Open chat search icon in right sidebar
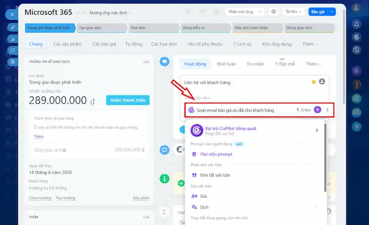Viewport: 369px width, 225px height. pos(356,50)
